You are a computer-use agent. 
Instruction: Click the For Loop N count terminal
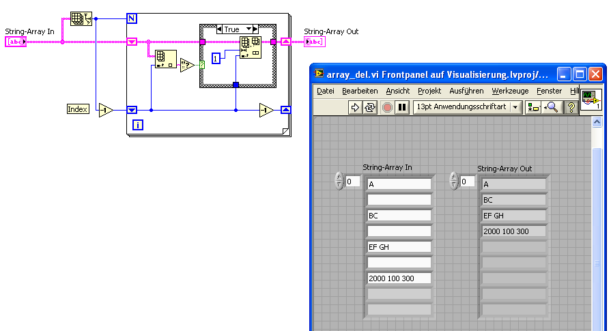[132, 18]
